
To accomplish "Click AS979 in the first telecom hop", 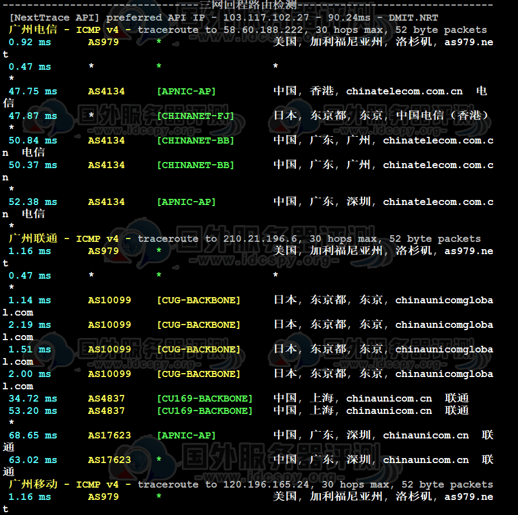I will (x=103, y=42).
